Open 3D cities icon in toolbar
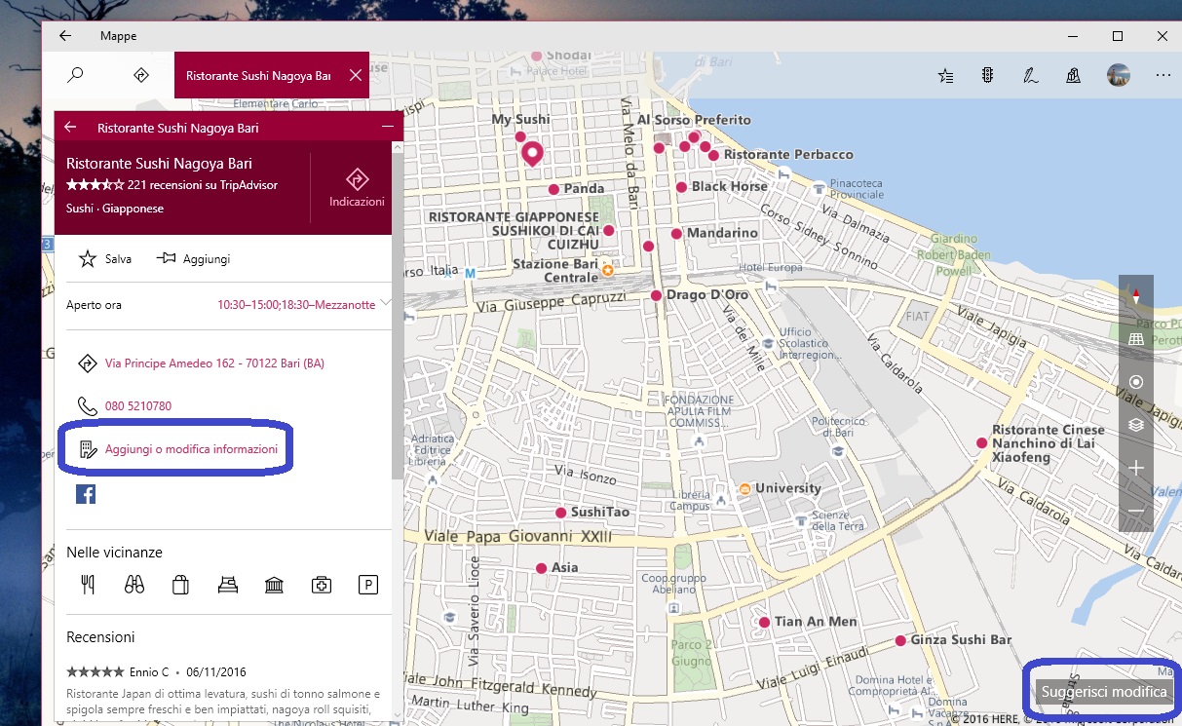Image resolution: width=1182 pixels, height=726 pixels. click(1073, 75)
